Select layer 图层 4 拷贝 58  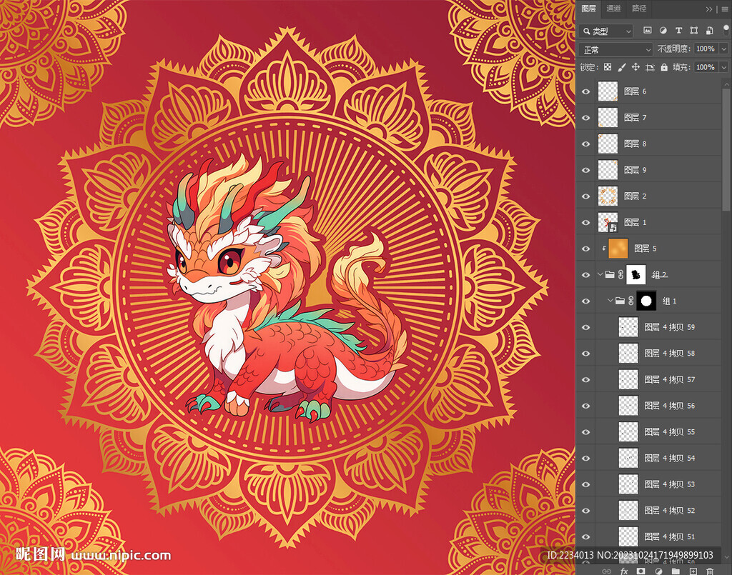658,353
